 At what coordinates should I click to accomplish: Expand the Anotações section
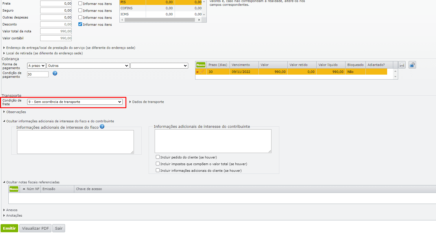(x=12, y=215)
